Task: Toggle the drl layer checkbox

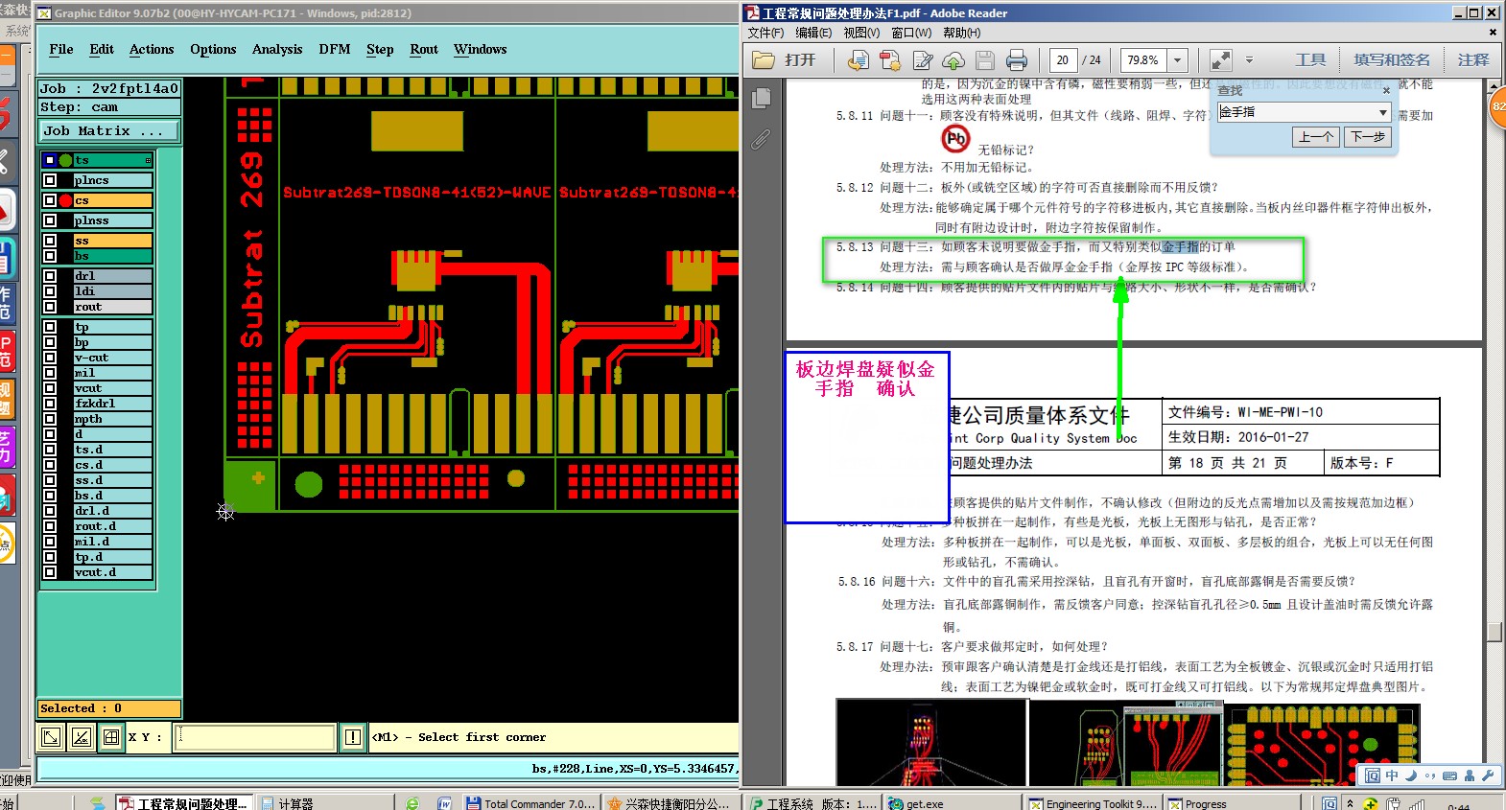Action: point(50,276)
